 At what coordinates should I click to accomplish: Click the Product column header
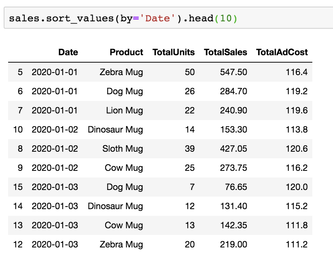[x=126, y=52]
